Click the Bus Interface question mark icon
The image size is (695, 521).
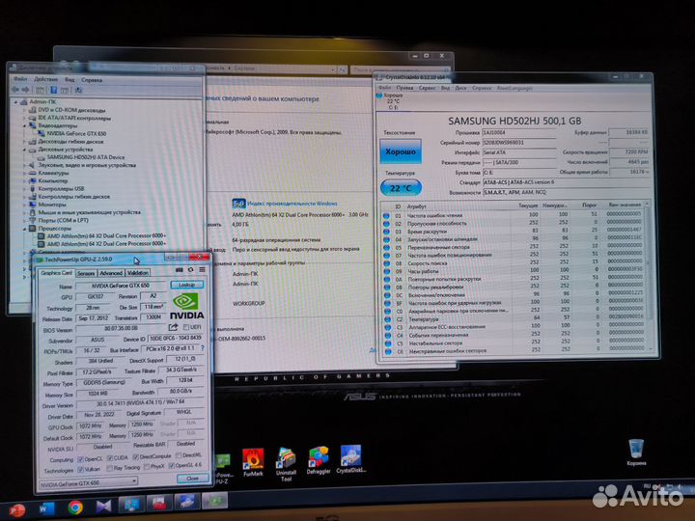(203, 348)
